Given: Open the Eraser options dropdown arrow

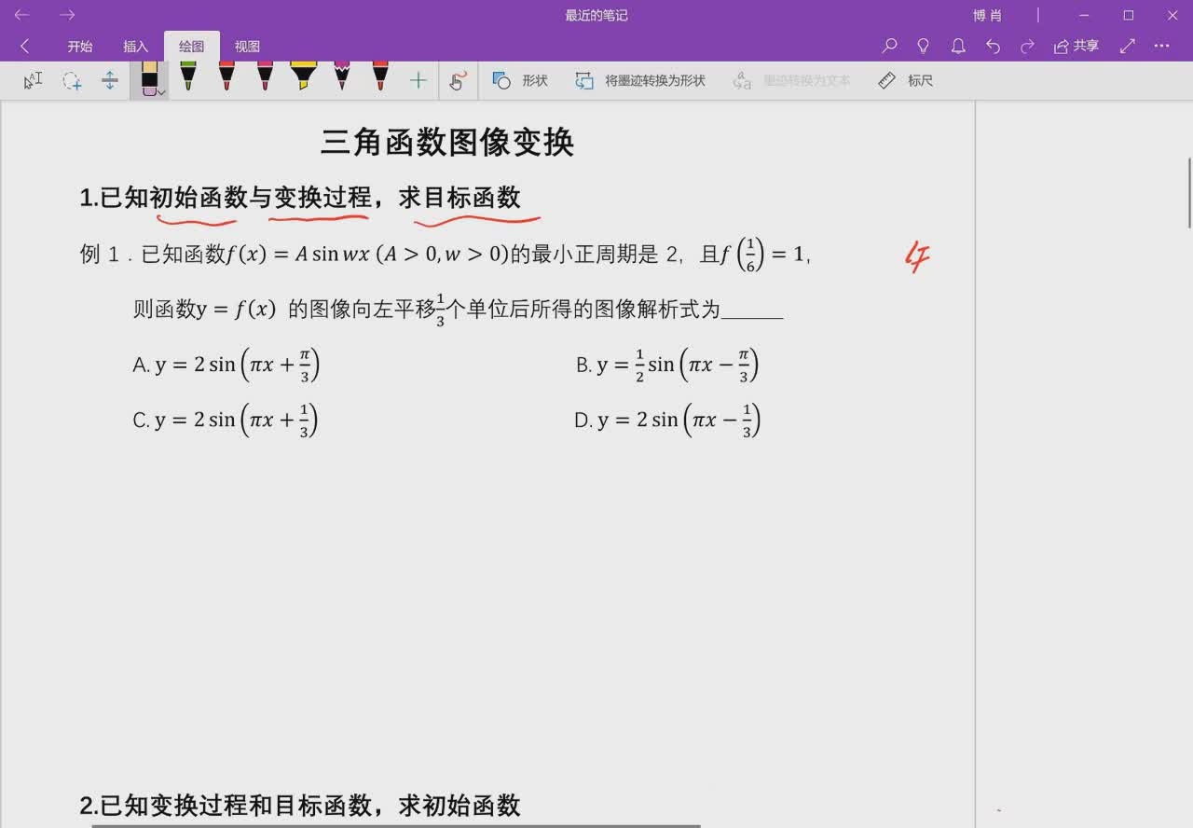Looking at the screenshot, I should 161,92.
